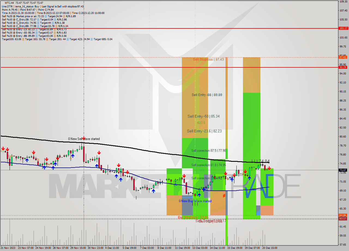Click the '74.84' point C price label
This screenshot has width=349, height=251.
pyautogui.click(x=264, y=161)
